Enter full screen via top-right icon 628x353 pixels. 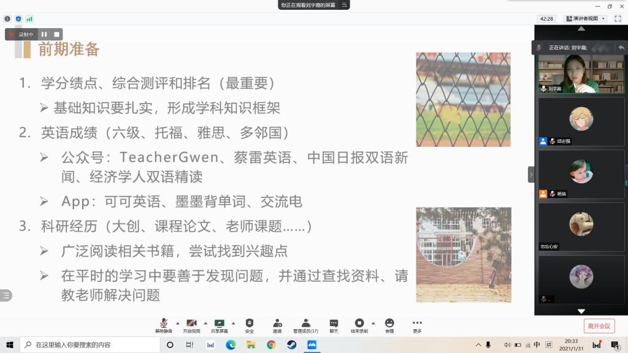[618, 18]
